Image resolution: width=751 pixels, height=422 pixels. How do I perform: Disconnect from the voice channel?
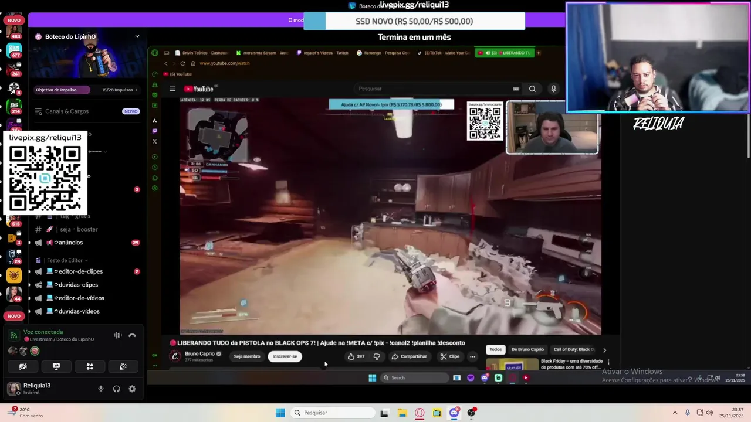click(x=132, y=335)
